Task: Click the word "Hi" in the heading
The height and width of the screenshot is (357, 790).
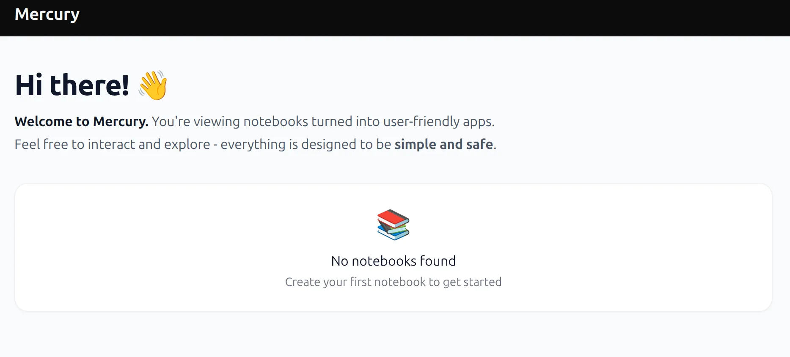Action: 29,85
